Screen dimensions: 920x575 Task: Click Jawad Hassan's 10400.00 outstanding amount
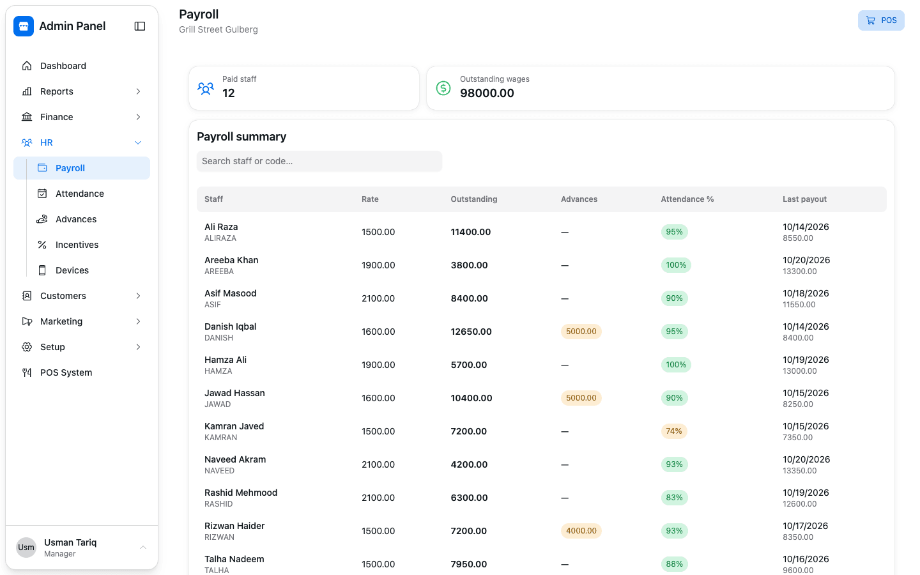coord(471,398)
